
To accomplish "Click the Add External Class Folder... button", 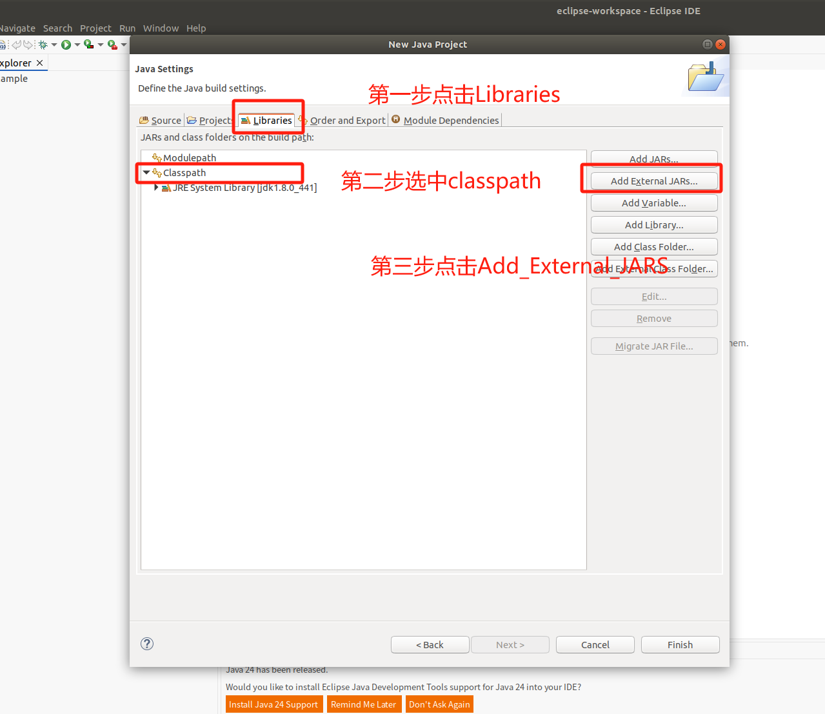I will click(x=654, y=268).
